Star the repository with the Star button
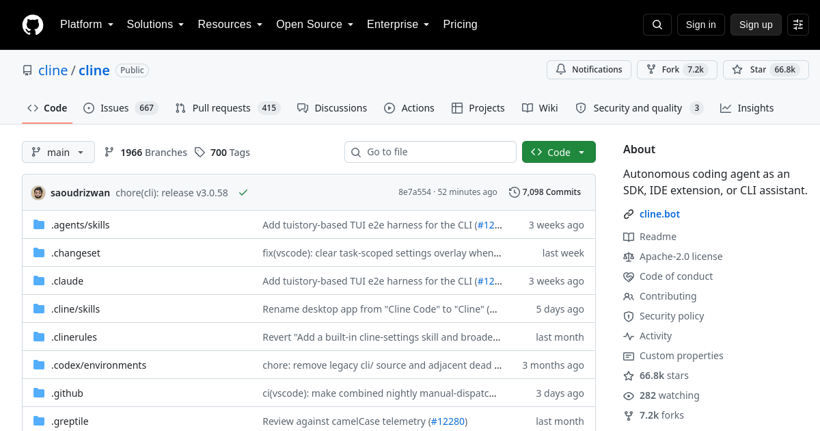This screenshot has width=820, height=431. point(766,70)
